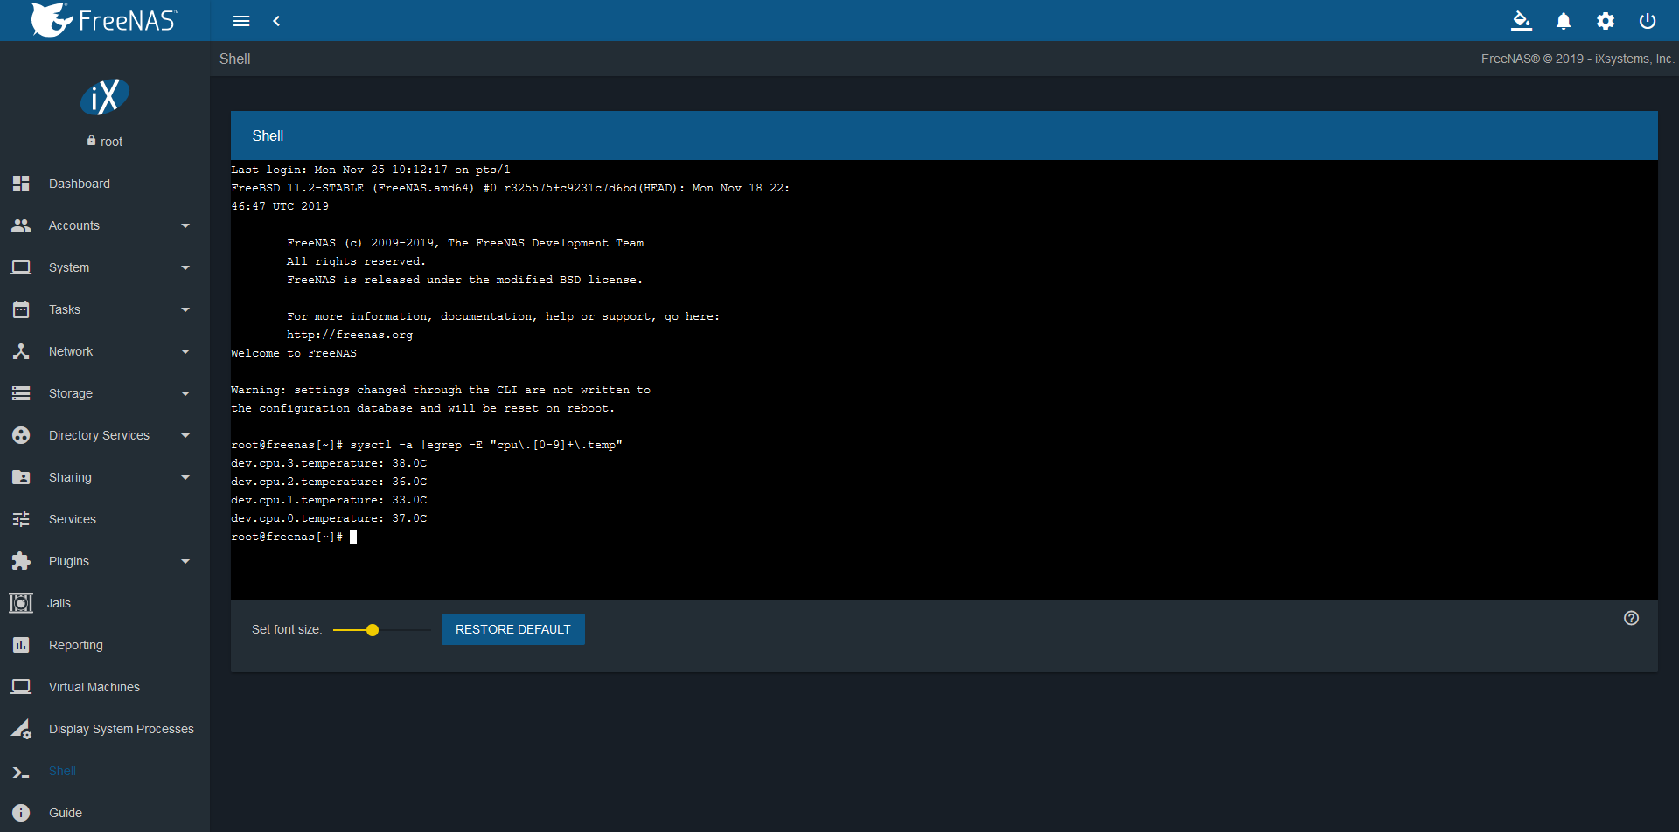Click the "Welcome to FreeNAS" line
The image size is (1679, 832).
[x=294, y=353]
